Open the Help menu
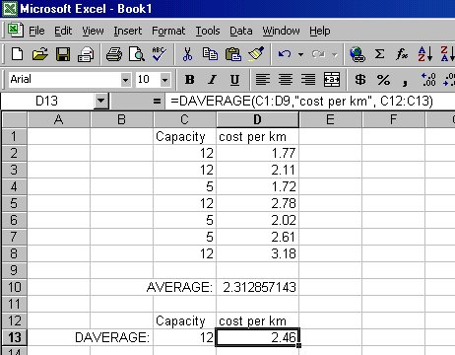 point(320,31)
